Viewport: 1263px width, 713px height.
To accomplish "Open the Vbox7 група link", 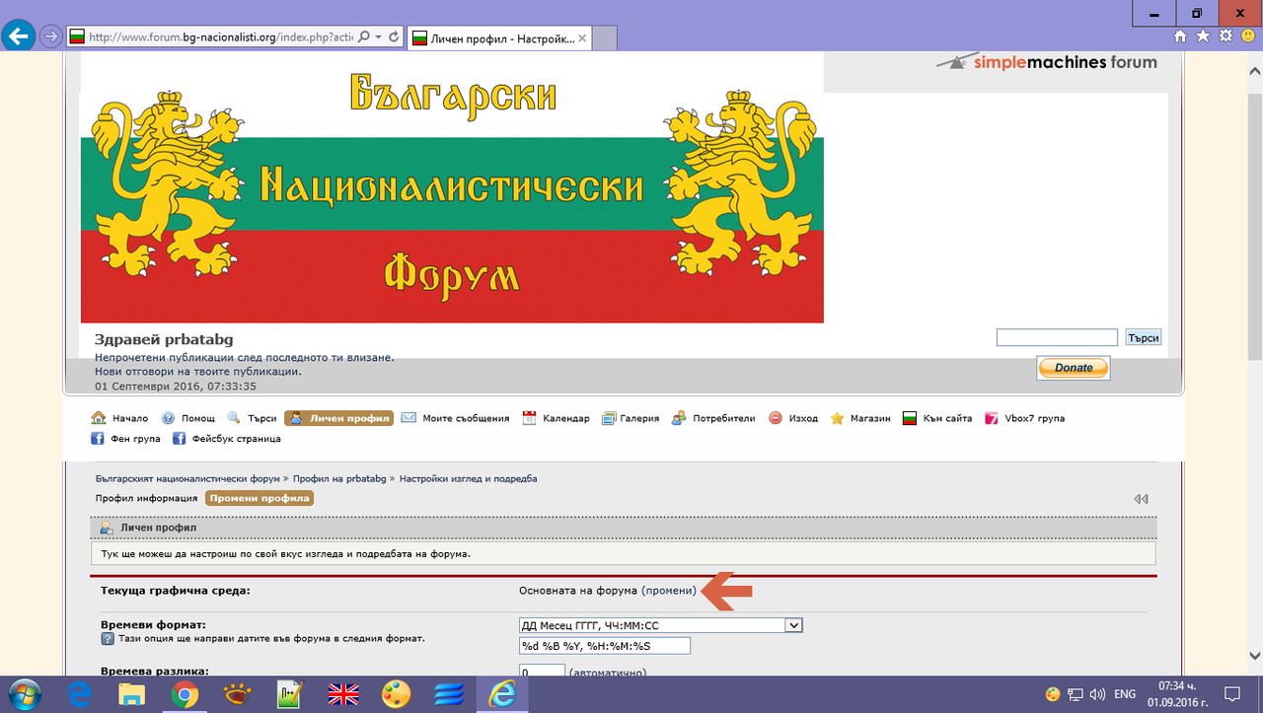I will click(1024, 418).
